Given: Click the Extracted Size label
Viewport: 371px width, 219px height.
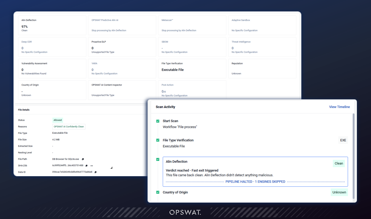Looking at the screenshot, I should (x=25, y=146).
